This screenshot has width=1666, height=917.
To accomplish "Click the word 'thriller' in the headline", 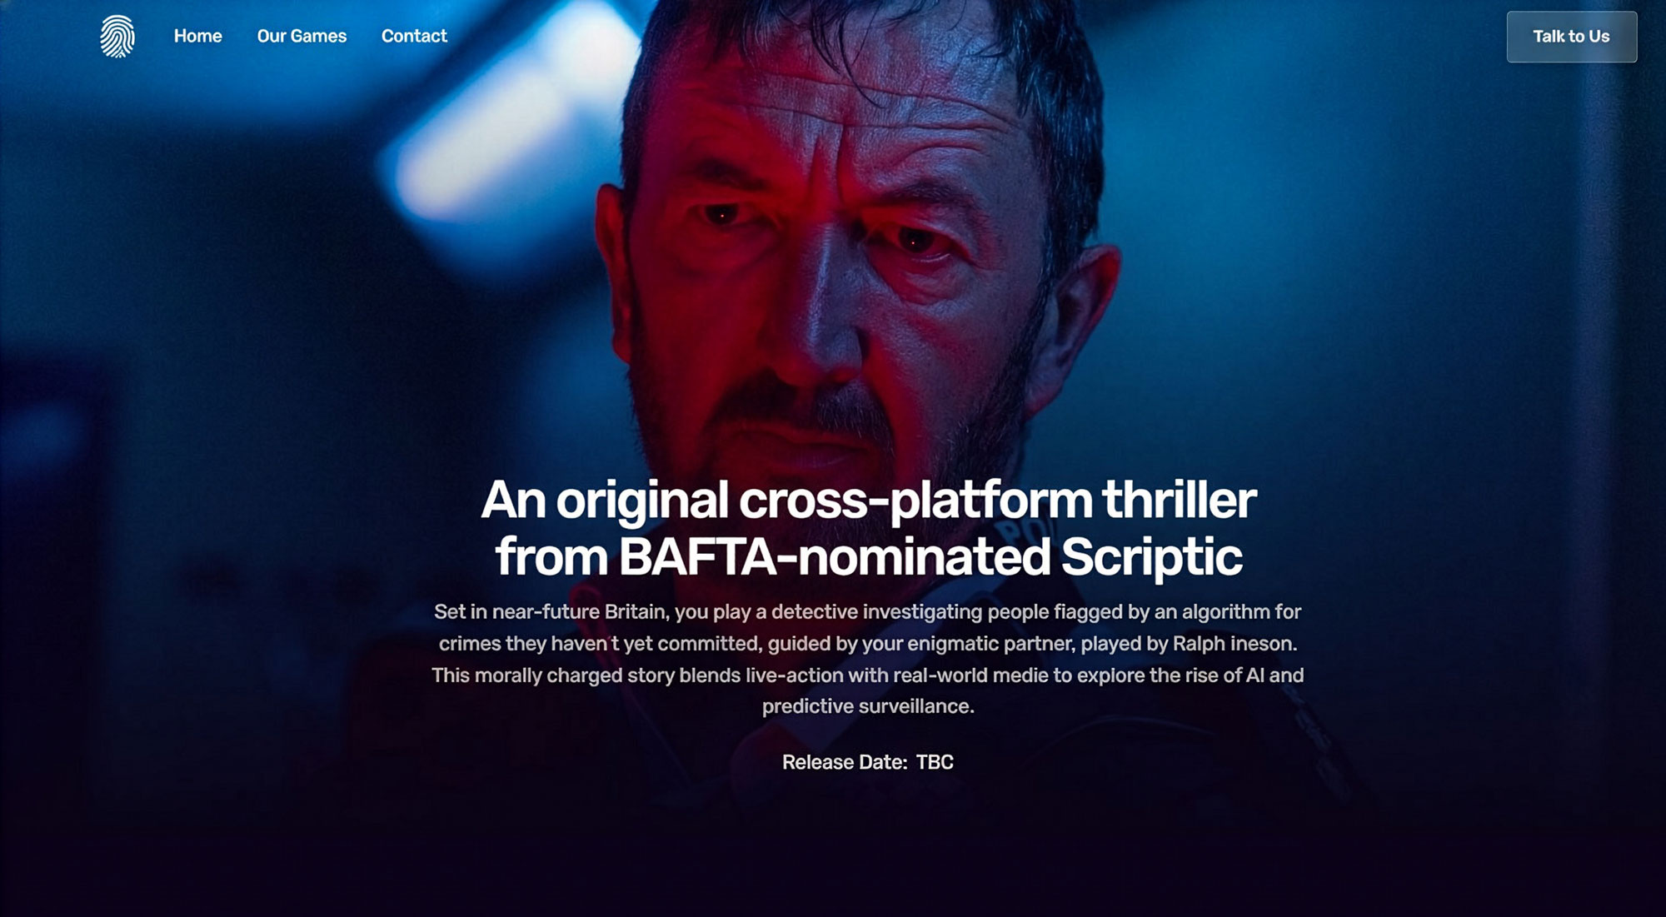I will coord(1179,500).
